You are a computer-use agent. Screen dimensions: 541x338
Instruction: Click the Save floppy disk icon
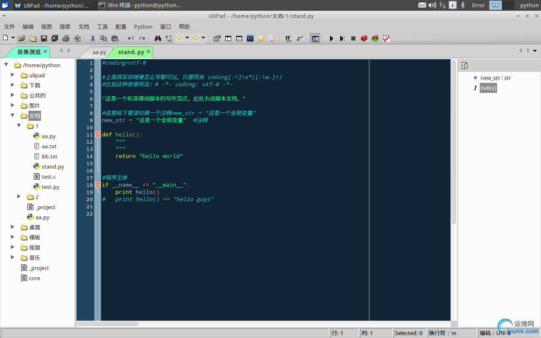click(44, 38)
